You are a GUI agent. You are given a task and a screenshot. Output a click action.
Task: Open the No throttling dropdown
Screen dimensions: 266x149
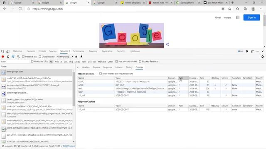[65, 57]
